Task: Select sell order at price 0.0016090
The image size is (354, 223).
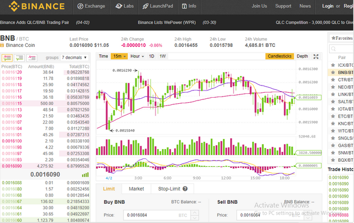Action: pos(45,166)
